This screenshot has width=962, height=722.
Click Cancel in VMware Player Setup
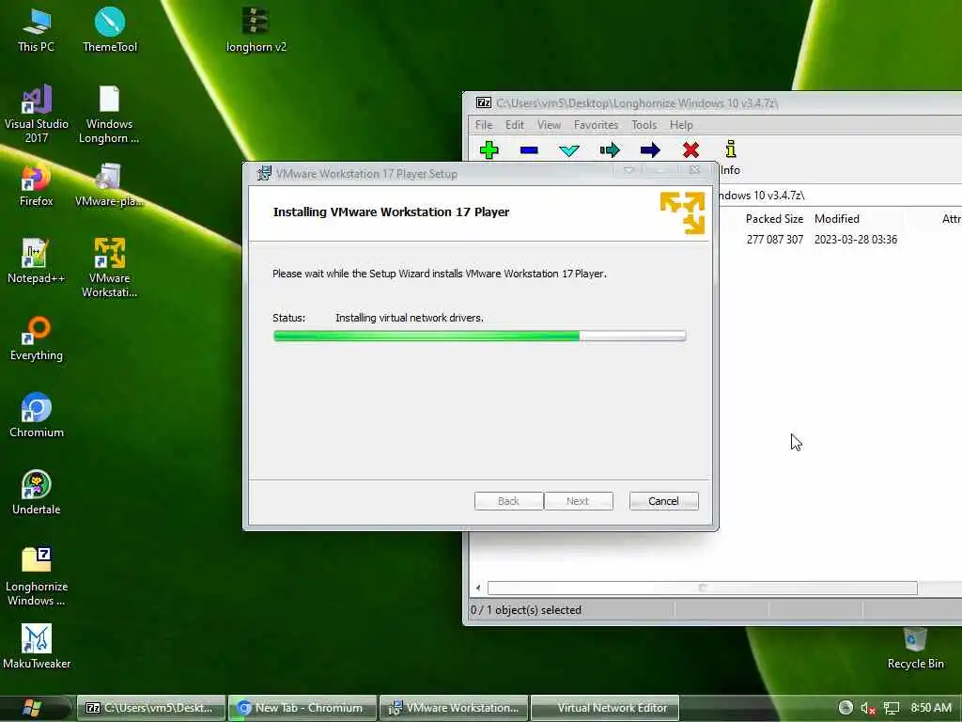click(664, 501)
